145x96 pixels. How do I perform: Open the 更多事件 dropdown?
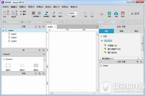[x=120, y=58]
